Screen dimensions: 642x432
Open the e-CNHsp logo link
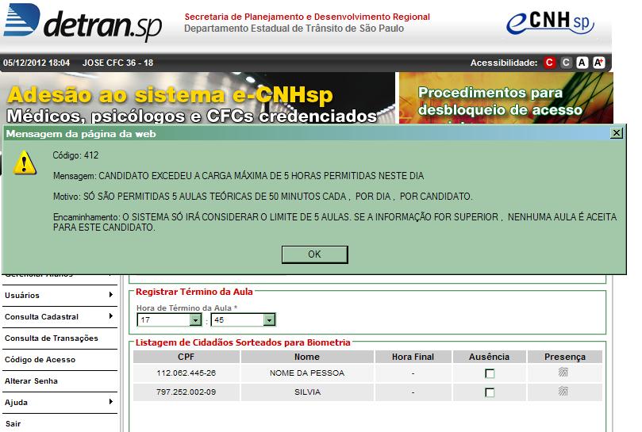[x=550, y=22]
